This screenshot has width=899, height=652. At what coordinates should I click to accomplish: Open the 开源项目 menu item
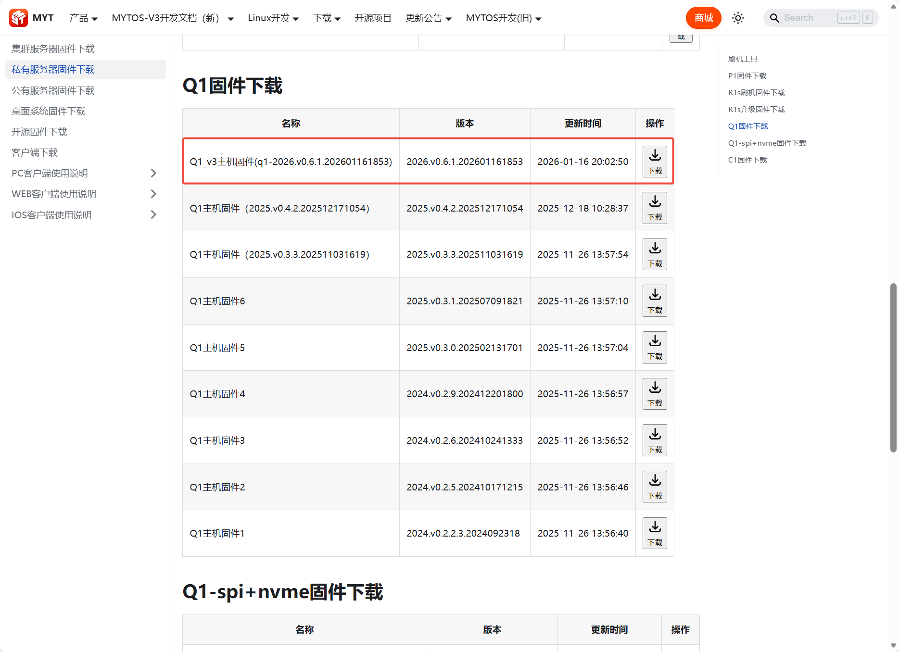tap(373, 18)
